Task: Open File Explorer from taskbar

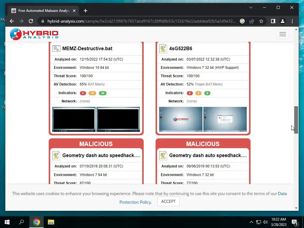Action: tap(51, 222)
